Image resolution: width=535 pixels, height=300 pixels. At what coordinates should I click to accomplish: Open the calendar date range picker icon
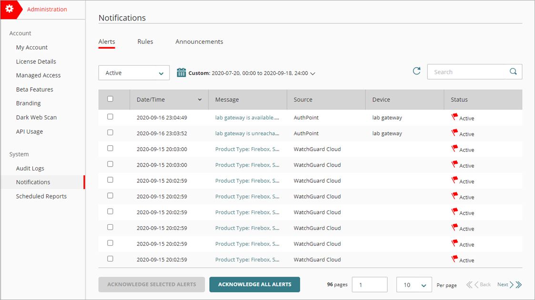182,72
